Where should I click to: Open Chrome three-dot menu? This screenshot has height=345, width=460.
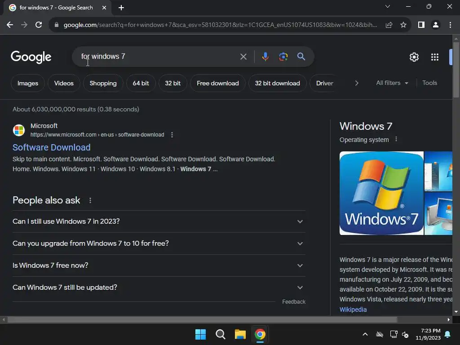[x=450, y=25]
